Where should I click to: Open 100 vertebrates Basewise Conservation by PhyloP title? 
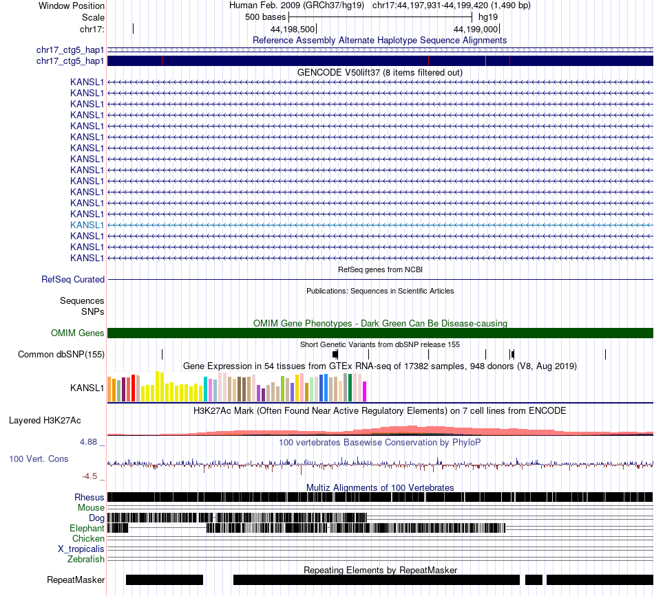380,442
